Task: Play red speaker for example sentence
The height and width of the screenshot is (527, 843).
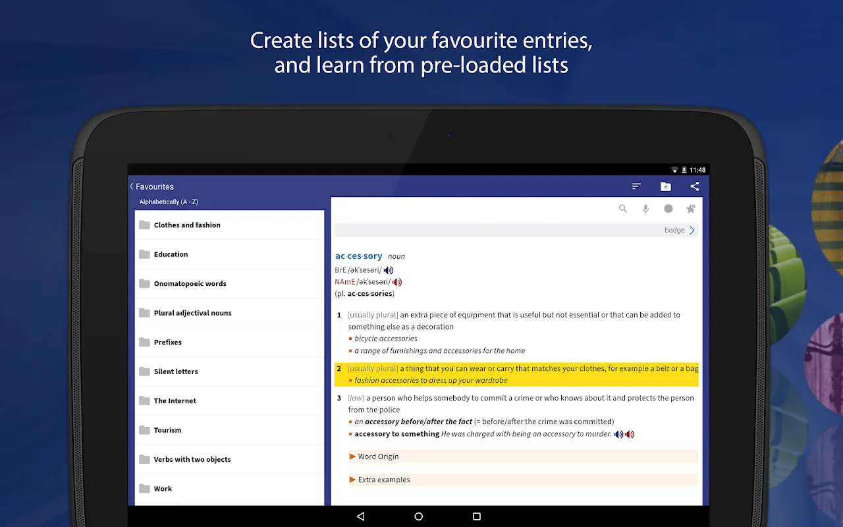Action: tap(630, 434)
